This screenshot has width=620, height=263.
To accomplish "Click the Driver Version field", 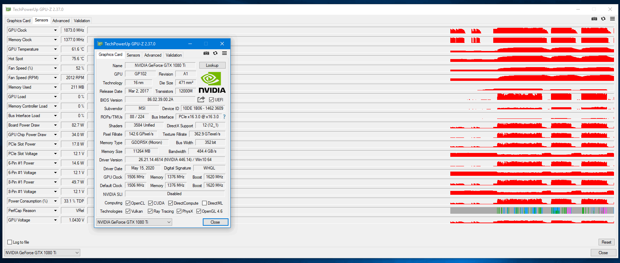I will [x=175, y=160].
